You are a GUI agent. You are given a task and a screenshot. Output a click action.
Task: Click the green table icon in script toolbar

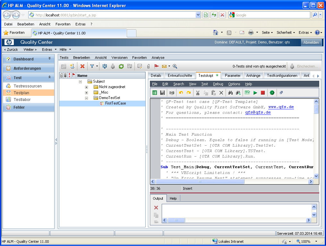[155, 93]
